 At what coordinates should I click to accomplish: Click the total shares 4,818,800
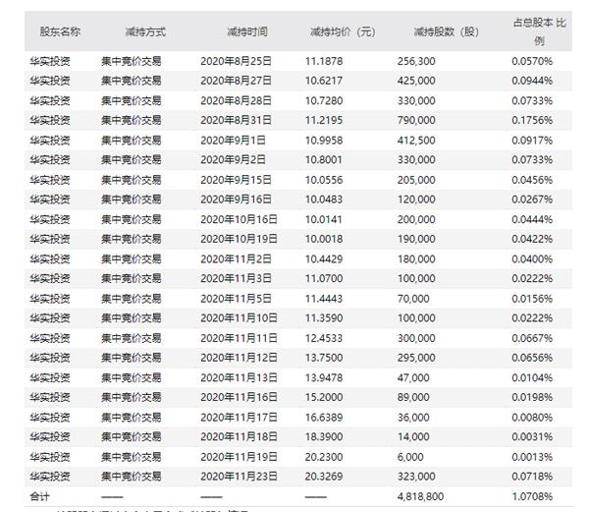coord(421,496)
